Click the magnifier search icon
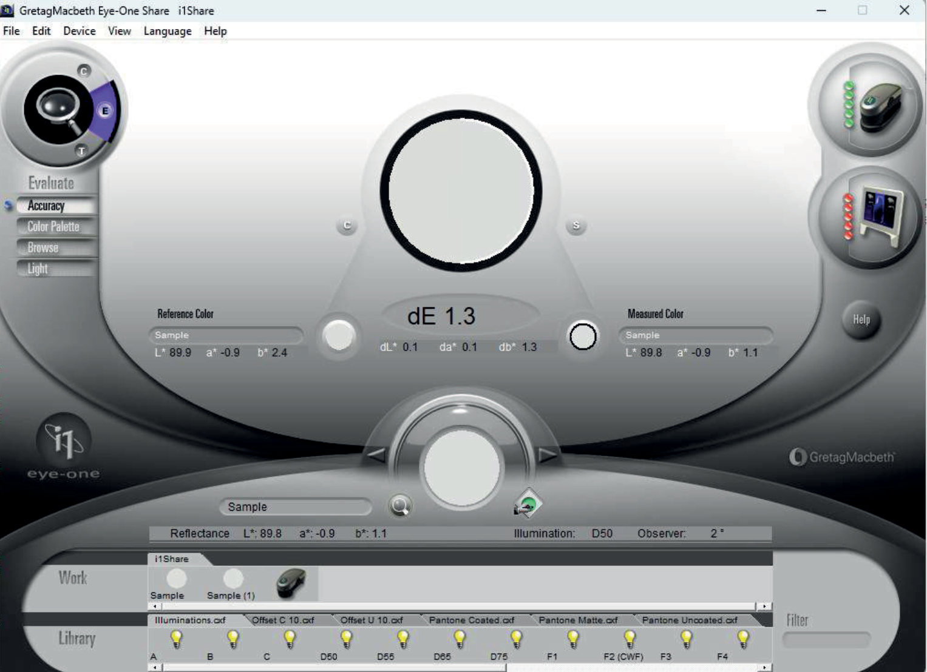 pyautogui.click(x=400, y=506)
